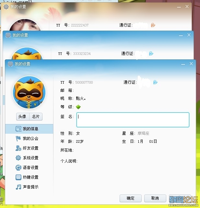The height and width of the screenshot is (208, 200).
Task: Click settings gear icon in middle window title
Action: click(8, 35)
